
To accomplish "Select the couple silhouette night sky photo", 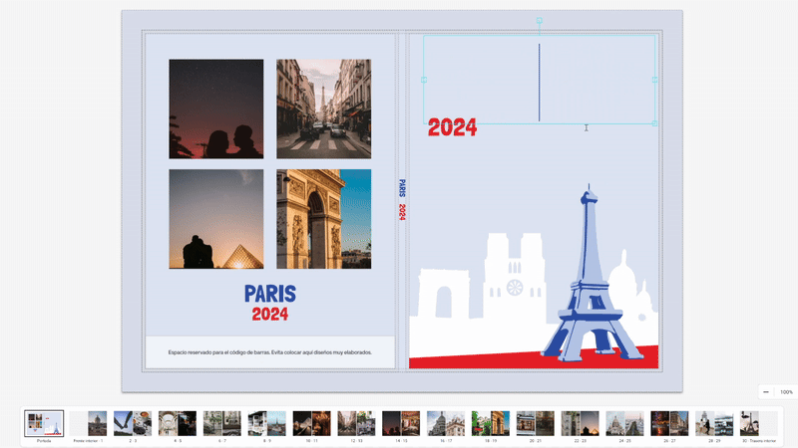I will (x=216, y=109).
